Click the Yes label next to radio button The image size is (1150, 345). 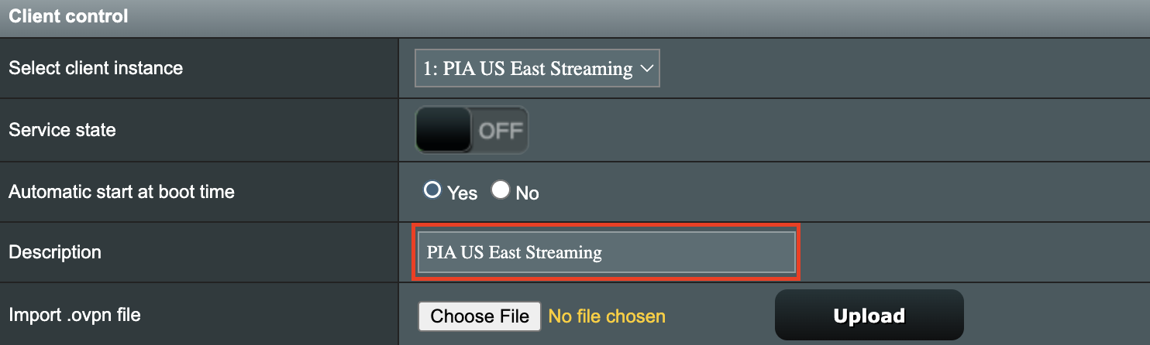463,193
